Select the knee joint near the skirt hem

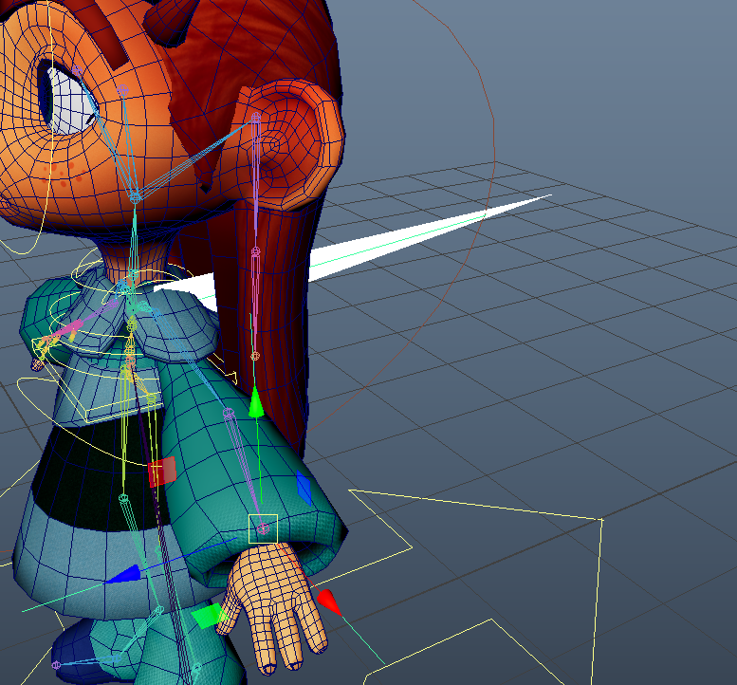pos(158,611)
